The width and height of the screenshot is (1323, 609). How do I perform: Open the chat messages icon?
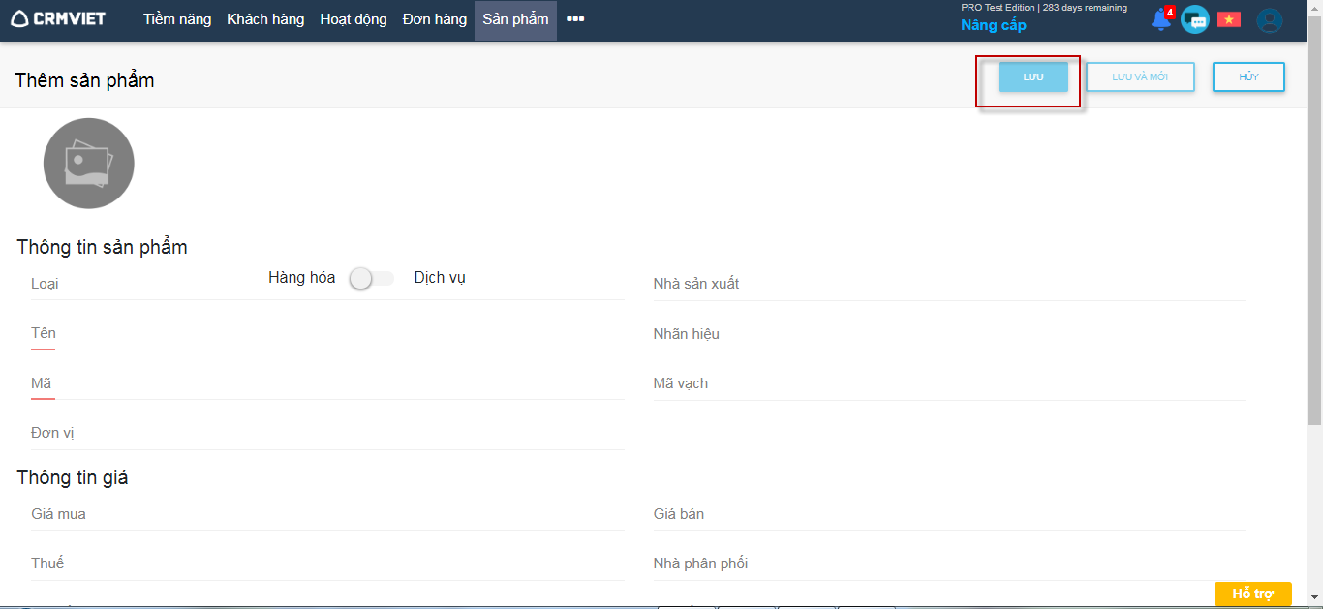pyautogui.click(x=1195, y=19)
